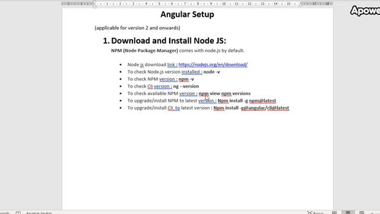This screenshot has width=380, height=214.
Task: Click the Left Indent marker on ruler
Action: (94, 7)
